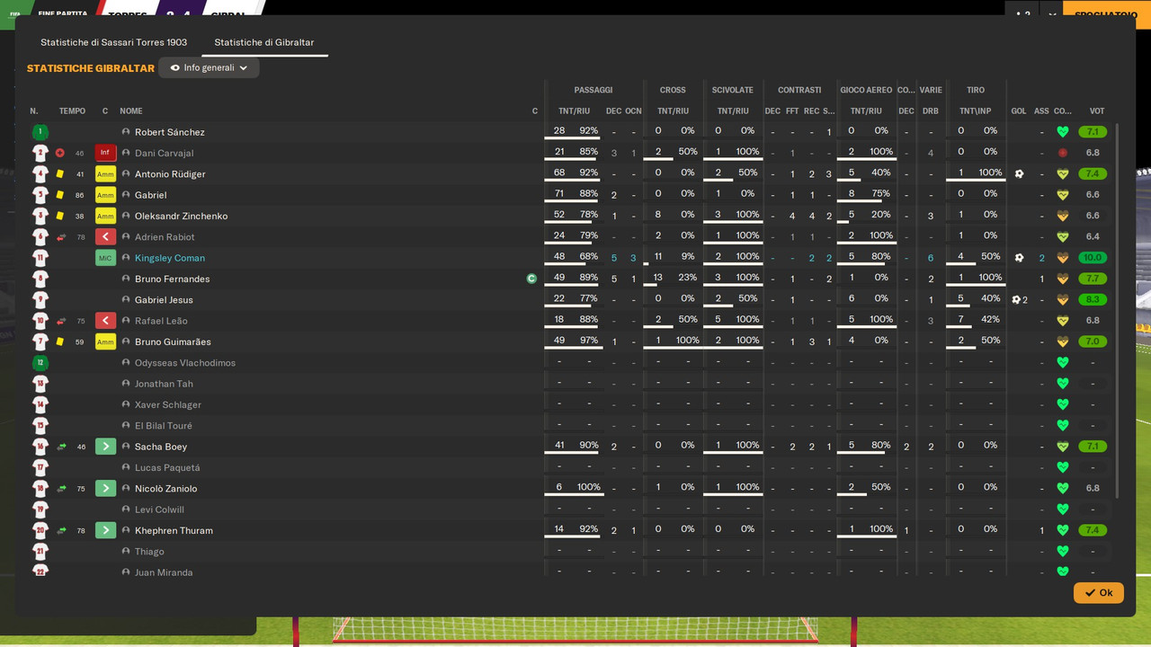Viewport: 1151px width, 647px height.
Task: Sort by the NOME column header
Action: point(131,111)
